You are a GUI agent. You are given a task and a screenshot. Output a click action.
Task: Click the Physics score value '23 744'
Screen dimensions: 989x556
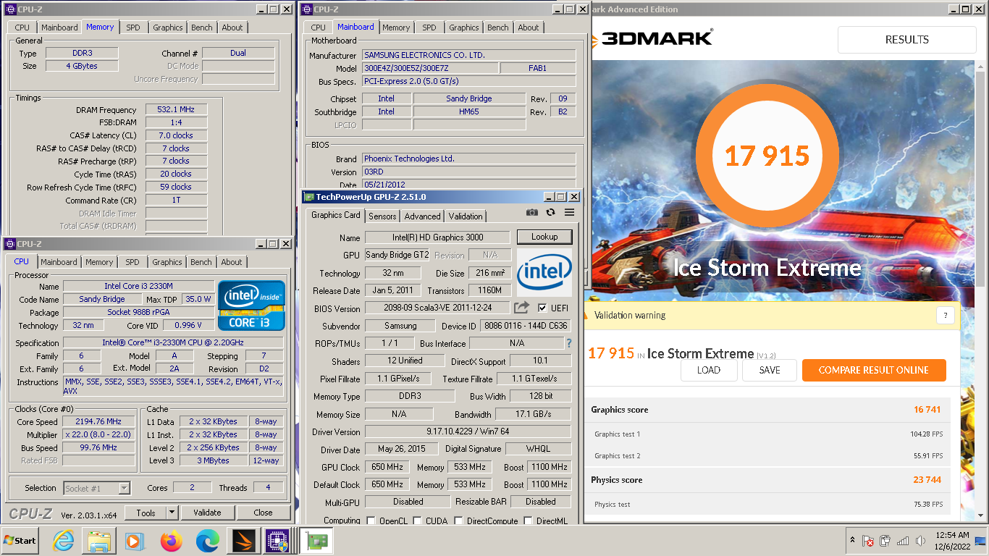click(927, 480)
